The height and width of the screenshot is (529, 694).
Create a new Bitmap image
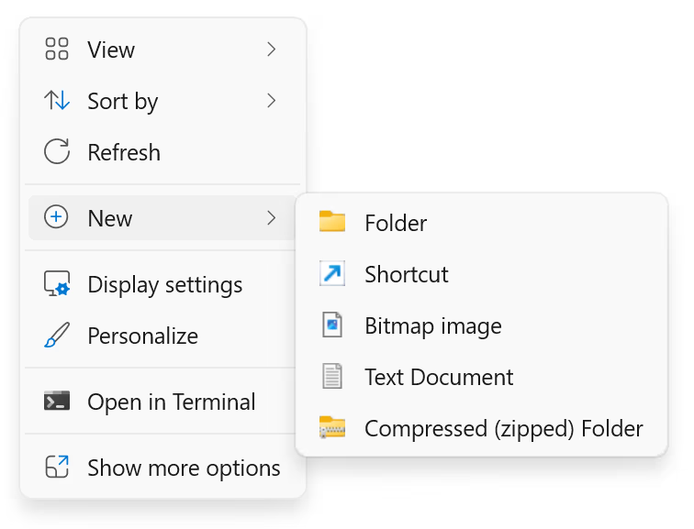click(482, 325)
